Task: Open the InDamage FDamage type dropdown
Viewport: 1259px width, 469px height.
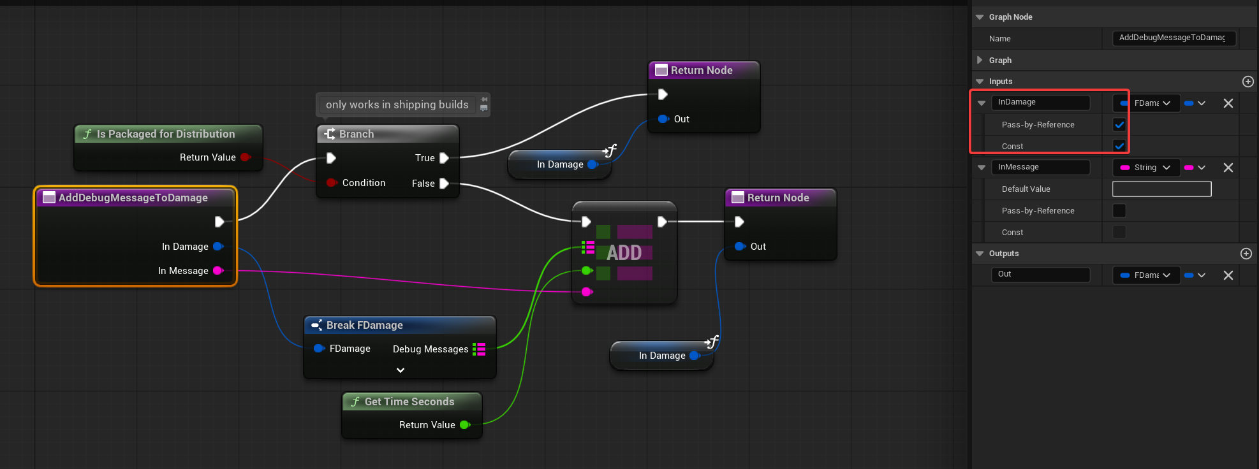Action: (1146, 103)
